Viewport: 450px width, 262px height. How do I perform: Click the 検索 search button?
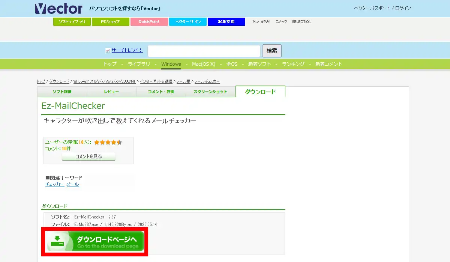tap(272, 51)
